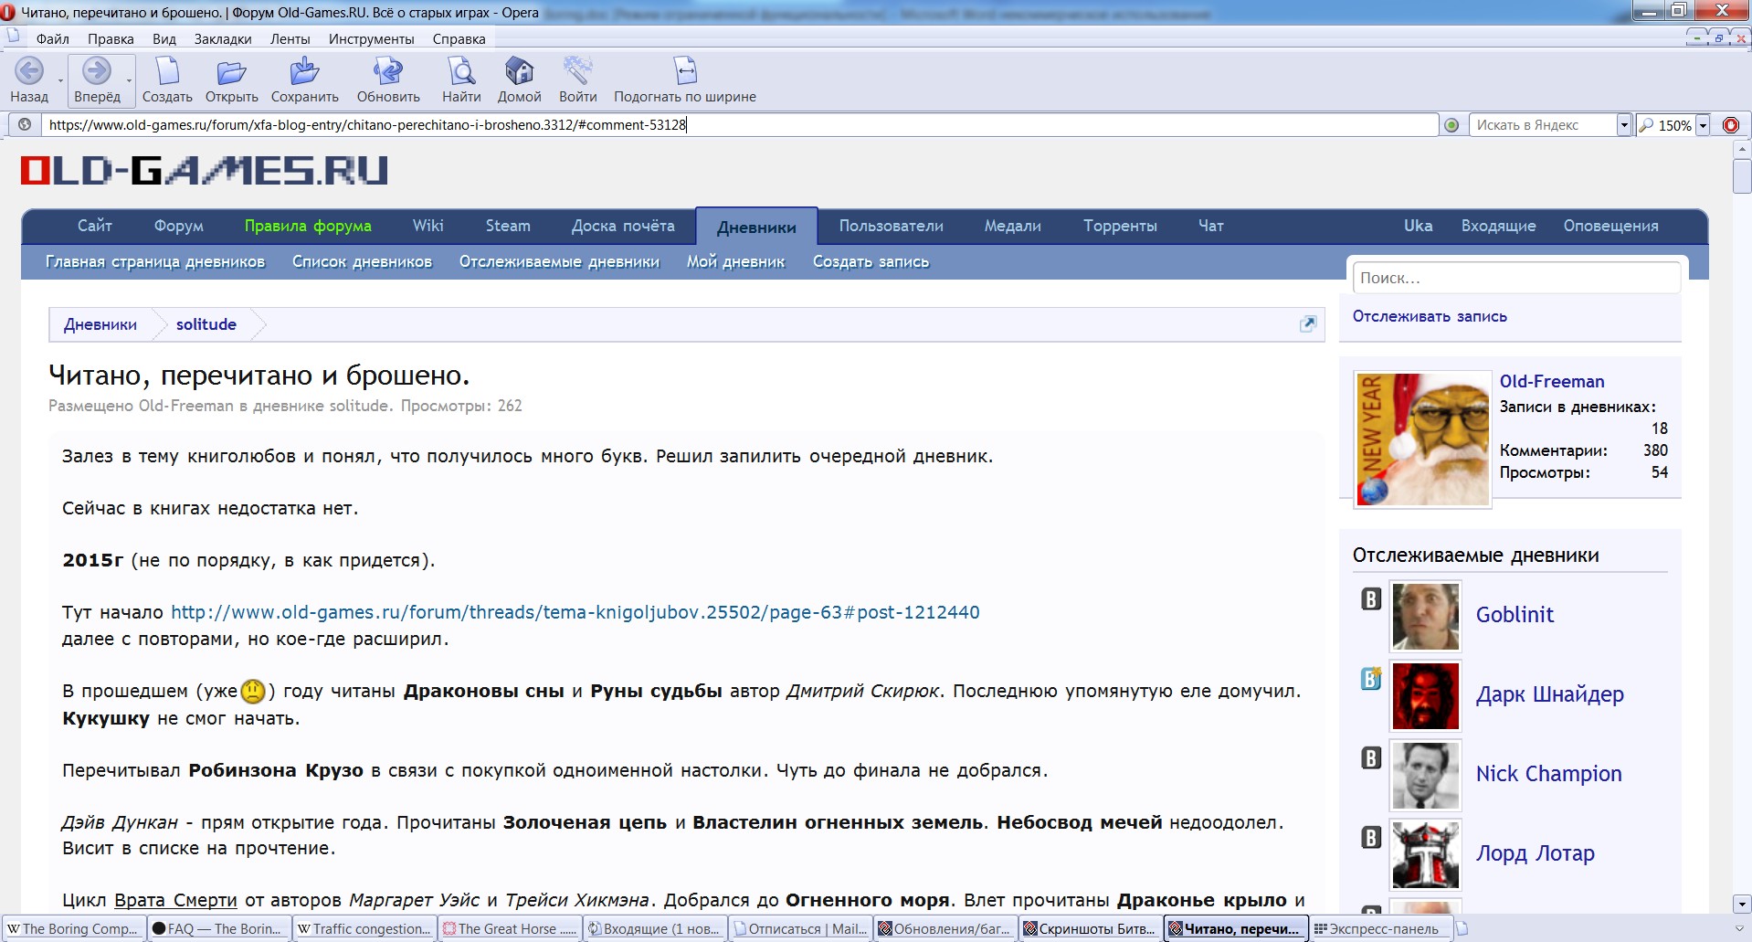Click the Отслеживать запись link
Viewport: 1752px width, 942px height.
tap(1430, 316)
